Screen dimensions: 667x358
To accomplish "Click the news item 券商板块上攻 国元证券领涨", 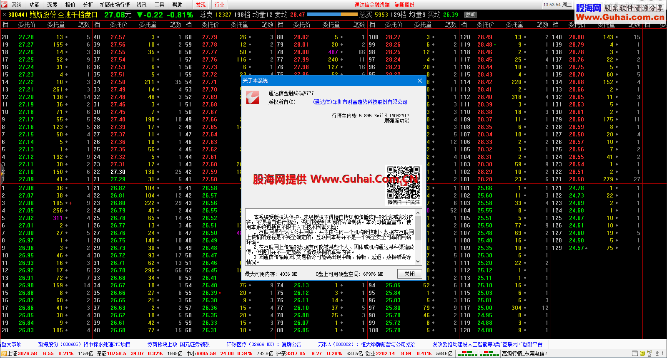I will 178,344.
